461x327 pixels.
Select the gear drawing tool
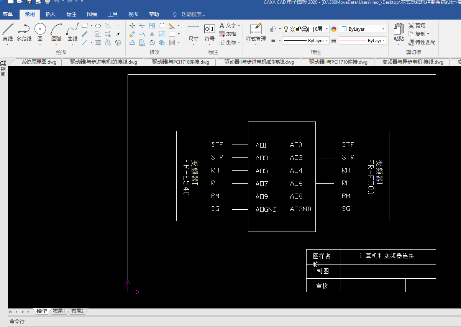pyautogui.click(x=108, y=43)
